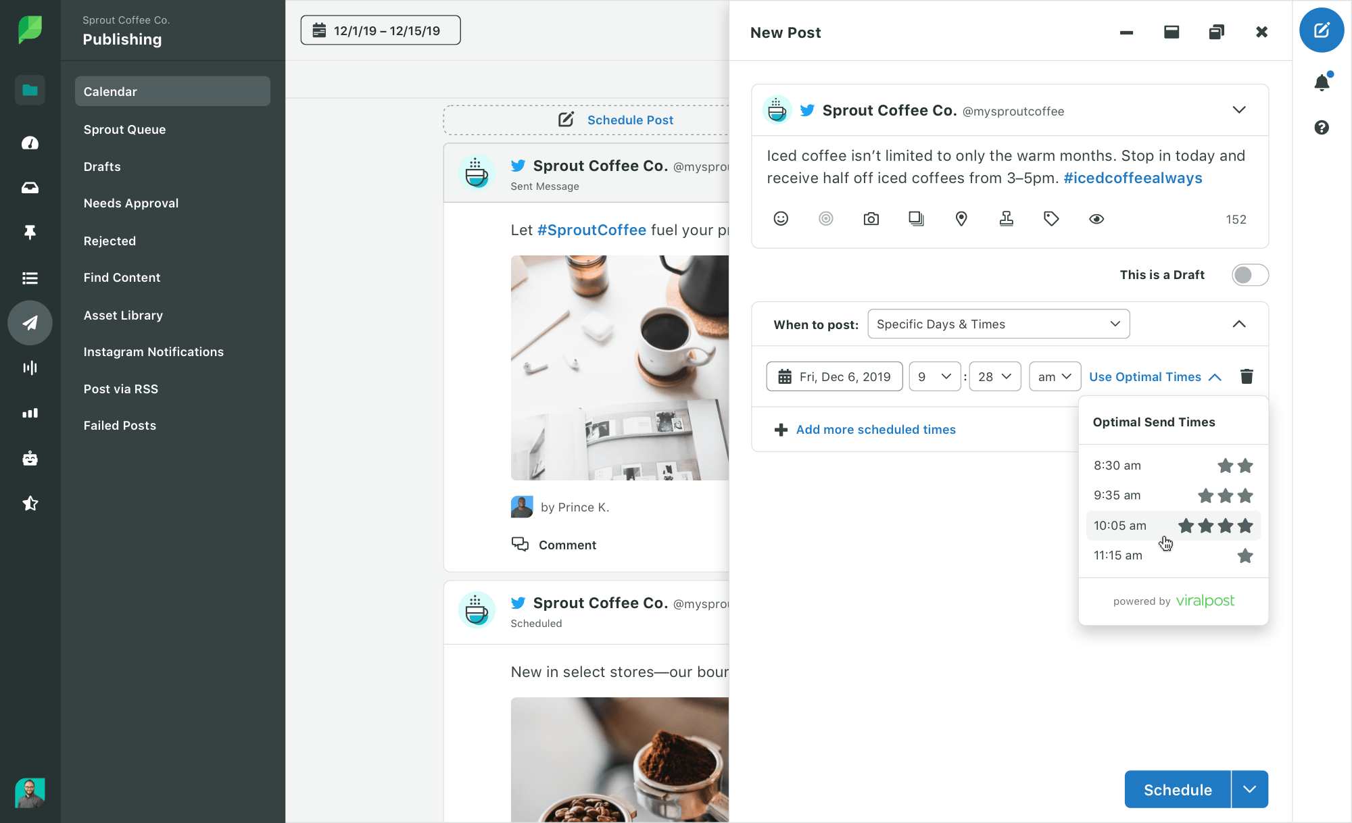Open Failed Posts
This screenshot has height=823, width=1352.
click(x=120, y=425)
